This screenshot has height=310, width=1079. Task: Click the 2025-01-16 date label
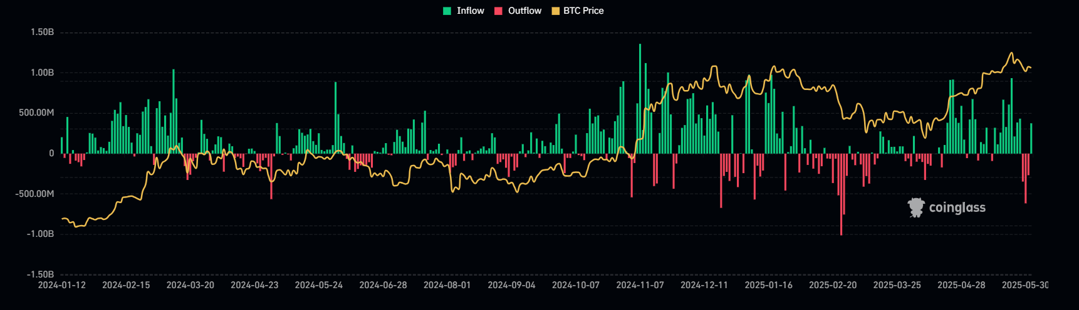768,285
